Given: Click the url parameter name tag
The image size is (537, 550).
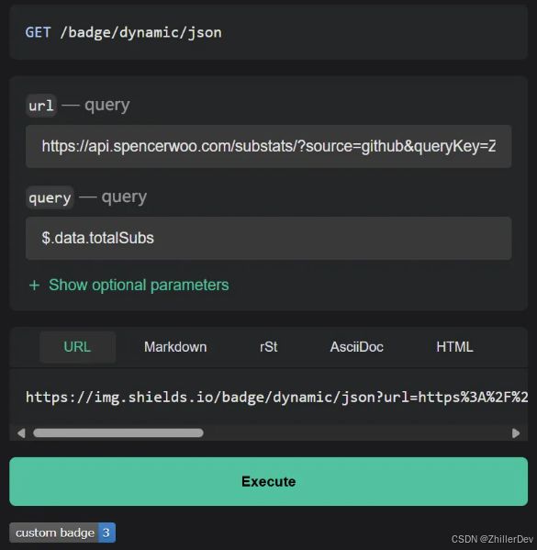Looking at the screenshot, I should 41,106.
